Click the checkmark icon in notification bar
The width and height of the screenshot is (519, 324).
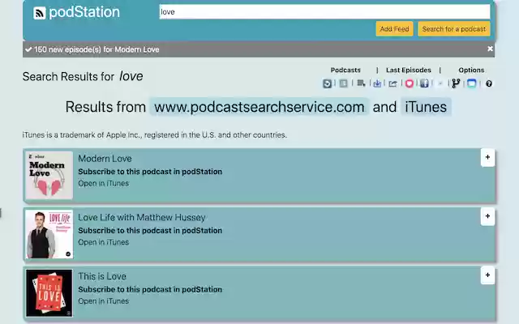(x=28, y=49)
